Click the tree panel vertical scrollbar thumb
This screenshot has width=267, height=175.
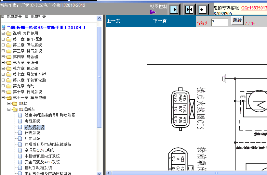pyautogui.click(x=100, y=77)
